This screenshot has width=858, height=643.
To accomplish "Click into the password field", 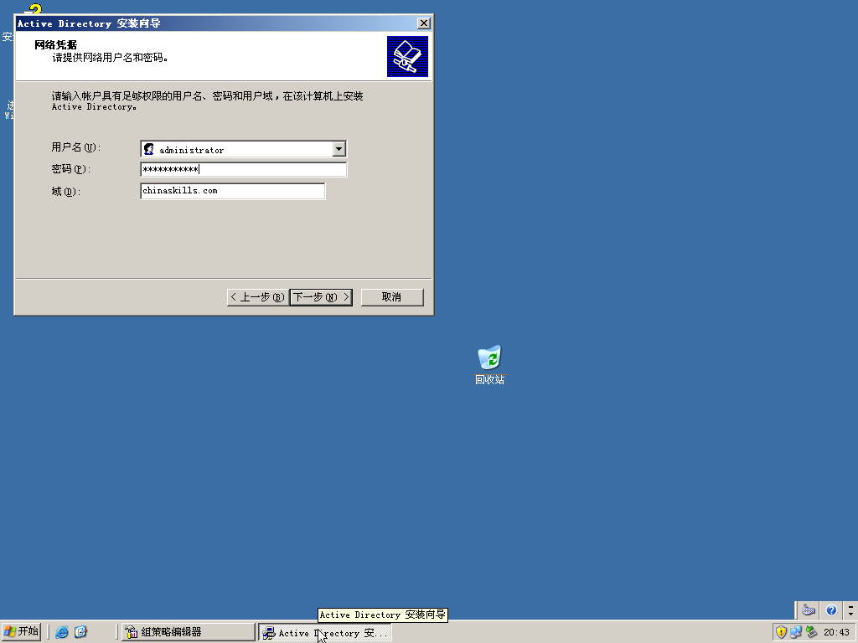I will click(244, 169).
